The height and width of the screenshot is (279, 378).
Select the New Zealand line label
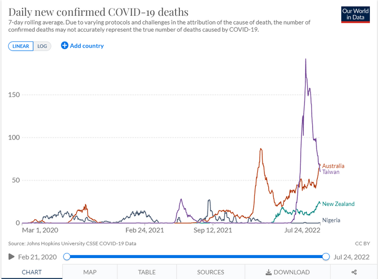pos(338,204)
